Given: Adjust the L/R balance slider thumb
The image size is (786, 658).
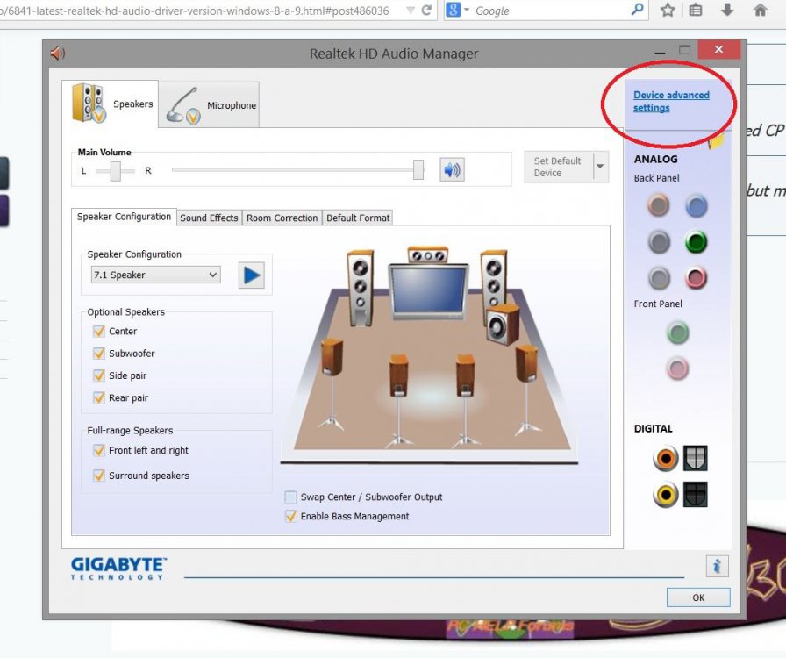Looking at the screenshot, I should (115, 171).
